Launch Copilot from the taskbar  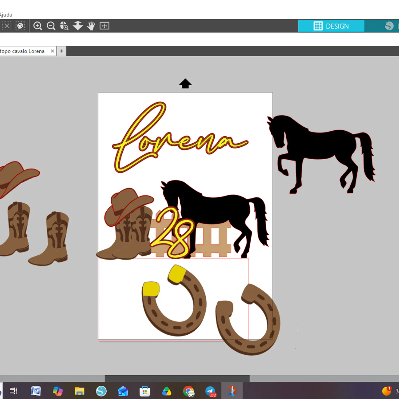pyautogui.click(x=57, y=391)
